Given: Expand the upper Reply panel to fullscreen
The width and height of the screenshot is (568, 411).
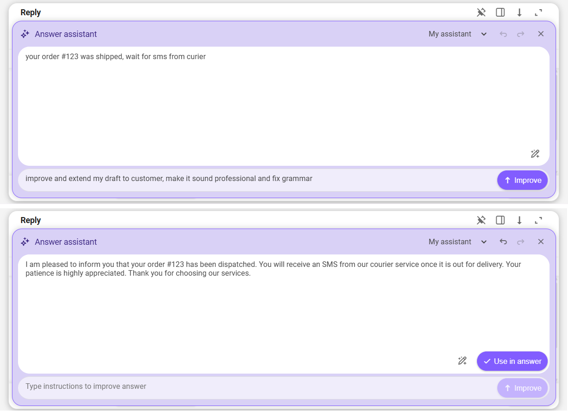Looking at the screenshot, I should click(x=538, y=12).
